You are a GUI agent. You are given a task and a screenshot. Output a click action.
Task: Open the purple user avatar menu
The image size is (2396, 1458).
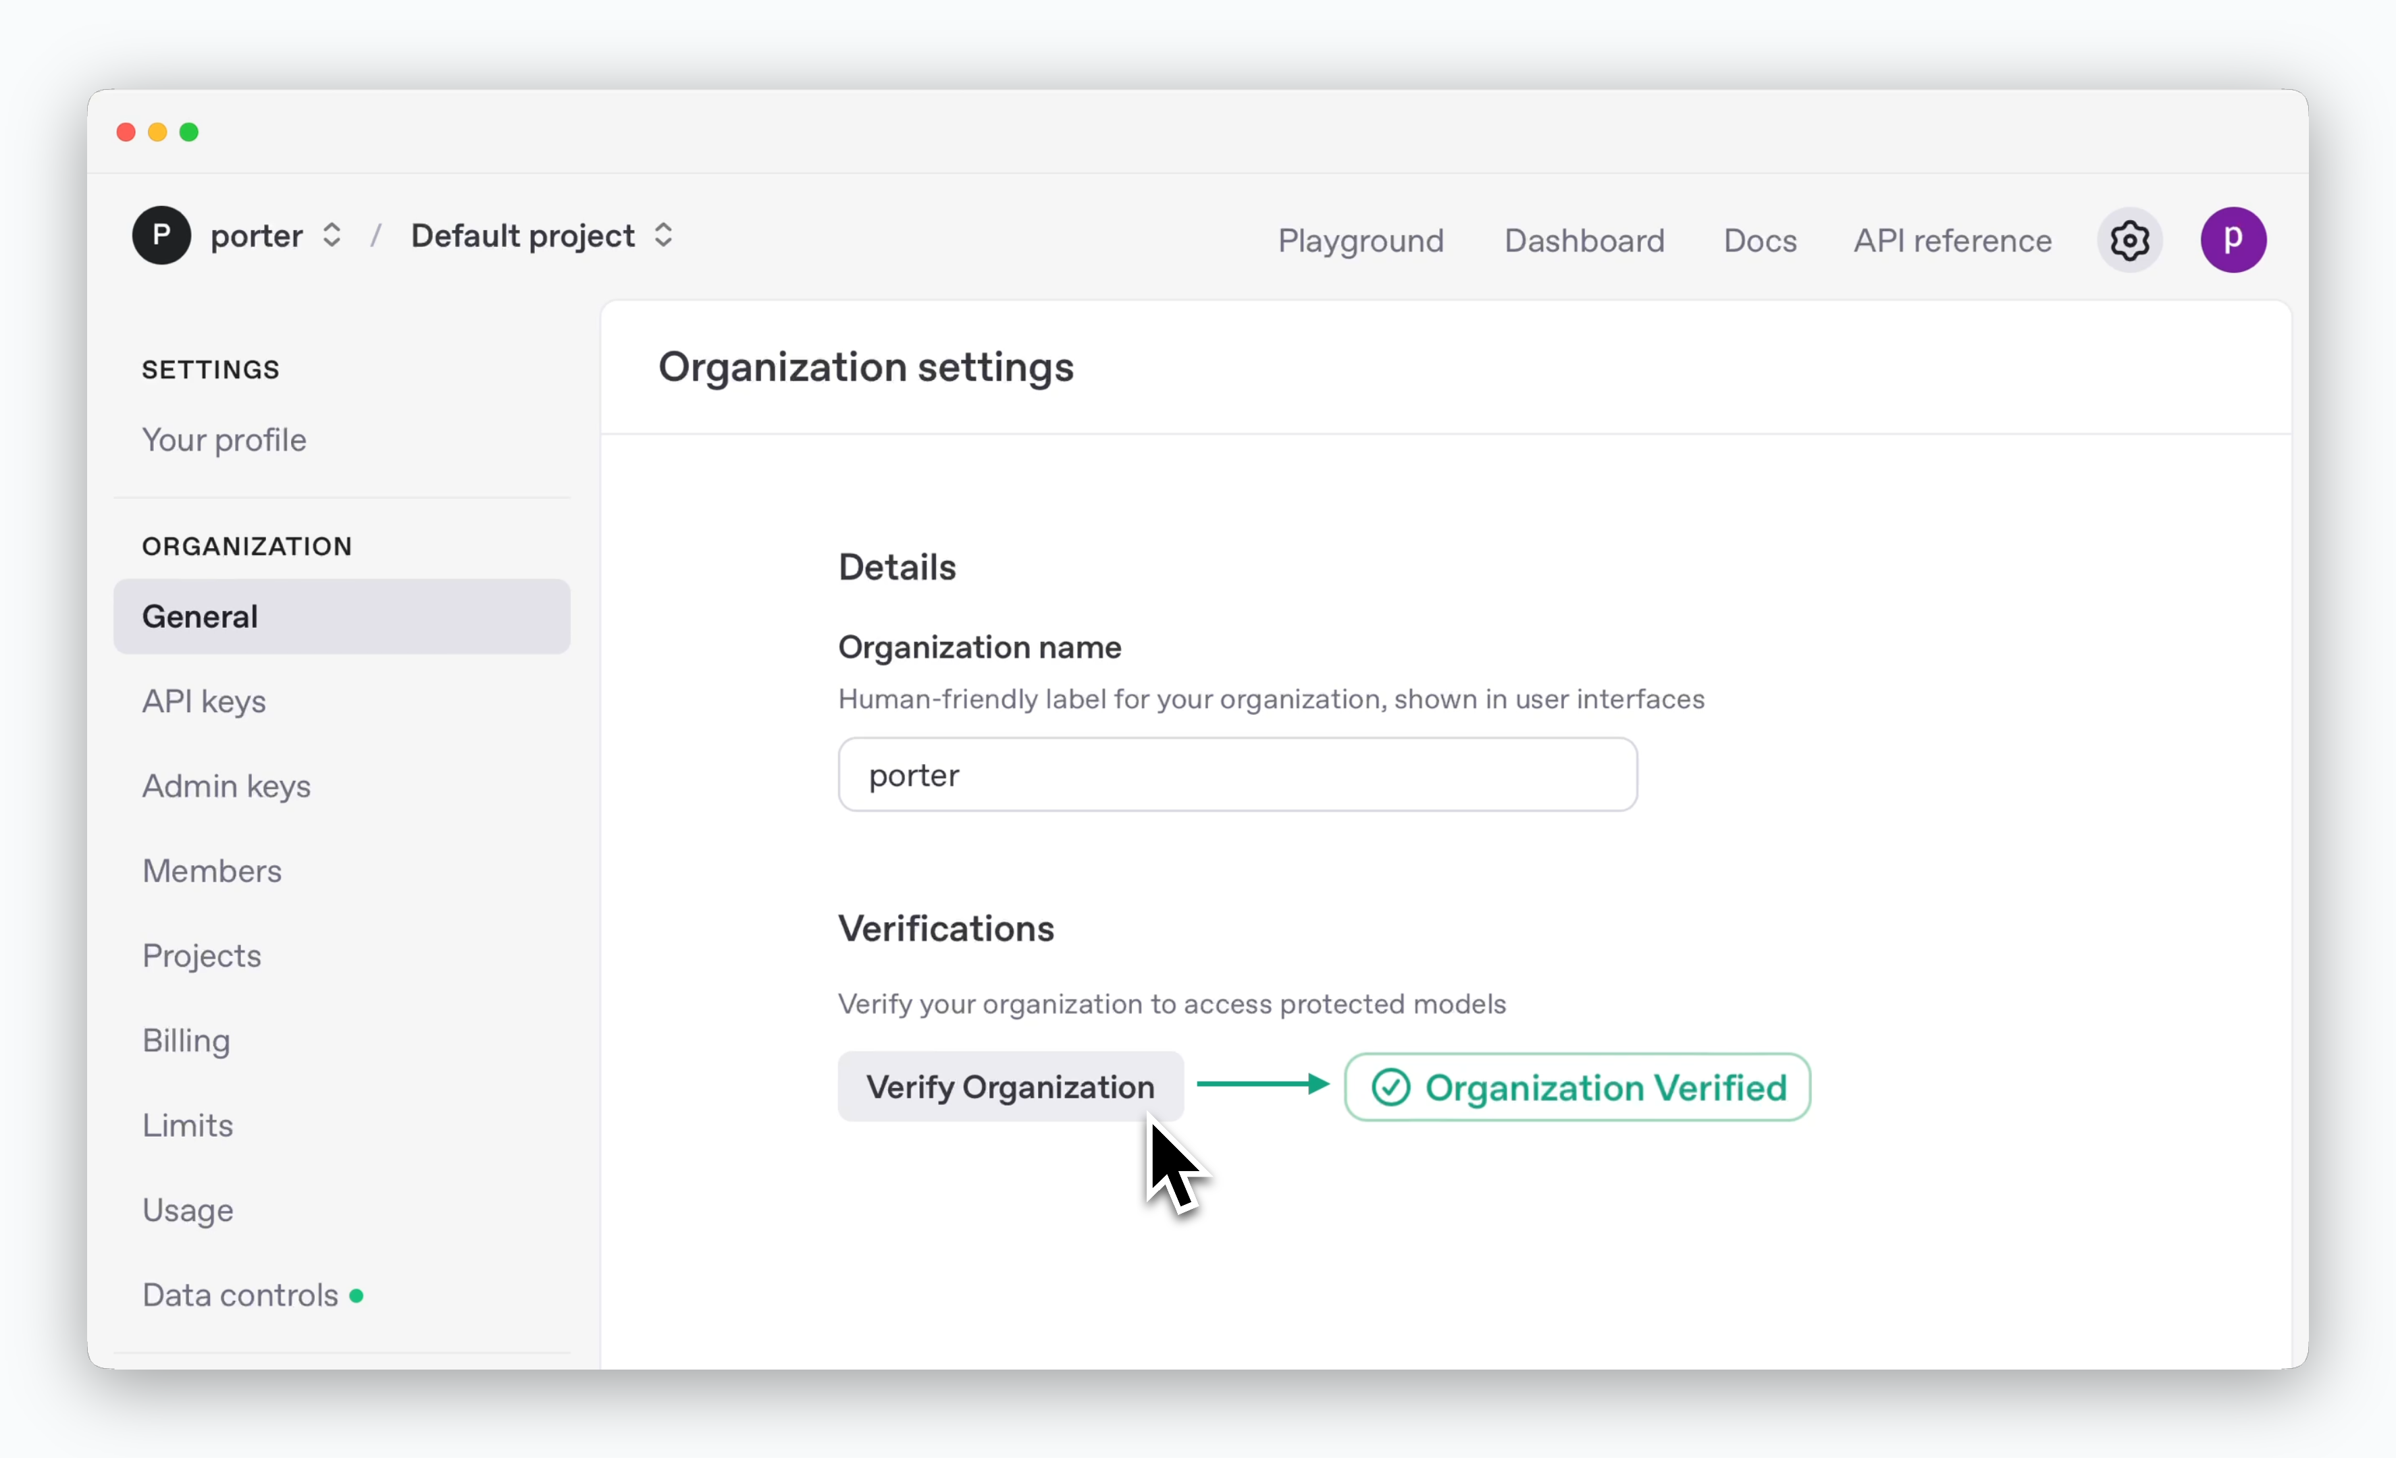[2233, 240]
